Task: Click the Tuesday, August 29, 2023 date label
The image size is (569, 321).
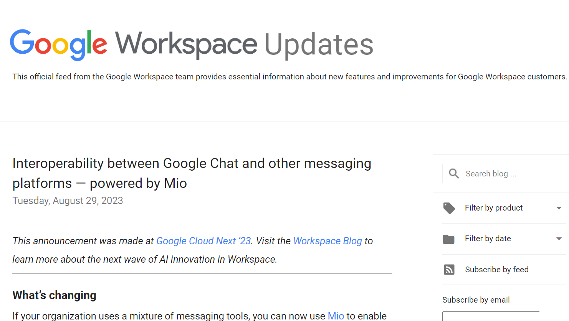Action: (x=68, y=201)
